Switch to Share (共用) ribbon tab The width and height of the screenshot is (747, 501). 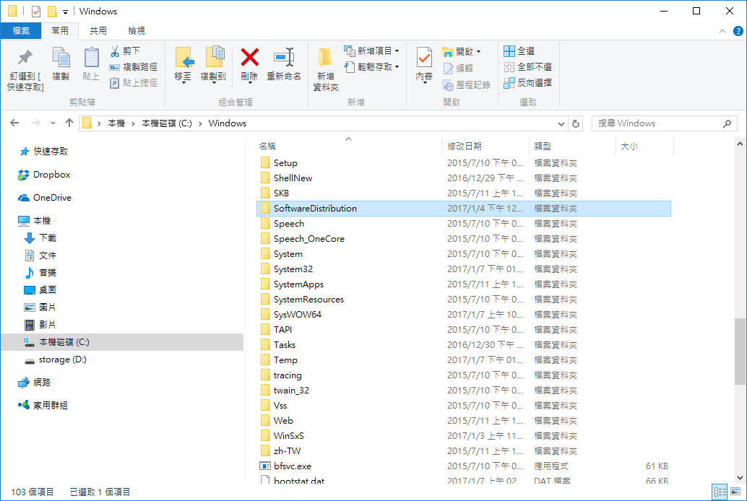coord(98,31)
